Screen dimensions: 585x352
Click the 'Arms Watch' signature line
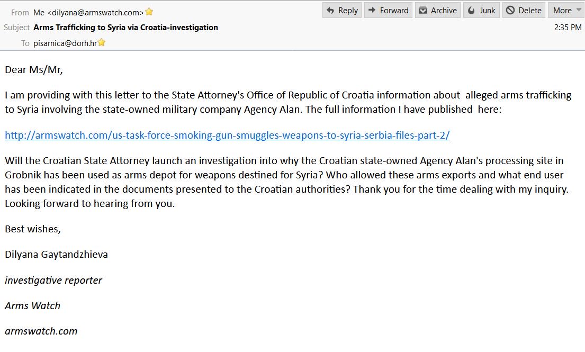(33, 305)
